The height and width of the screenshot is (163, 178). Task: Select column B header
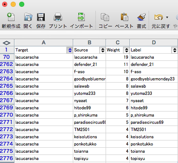click(89, 43)
